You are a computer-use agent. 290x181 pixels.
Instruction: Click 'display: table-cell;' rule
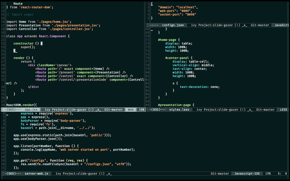pos(191,61)
